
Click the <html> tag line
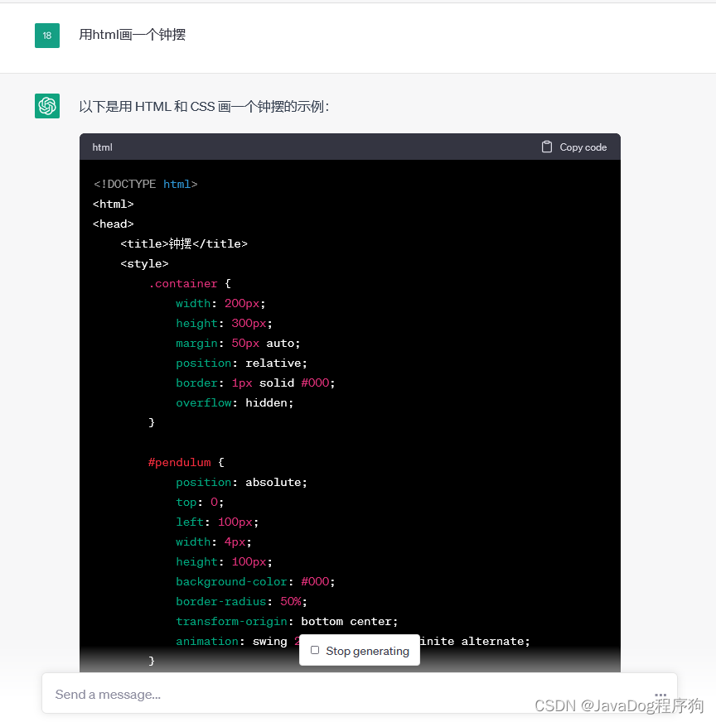point(114,204)
